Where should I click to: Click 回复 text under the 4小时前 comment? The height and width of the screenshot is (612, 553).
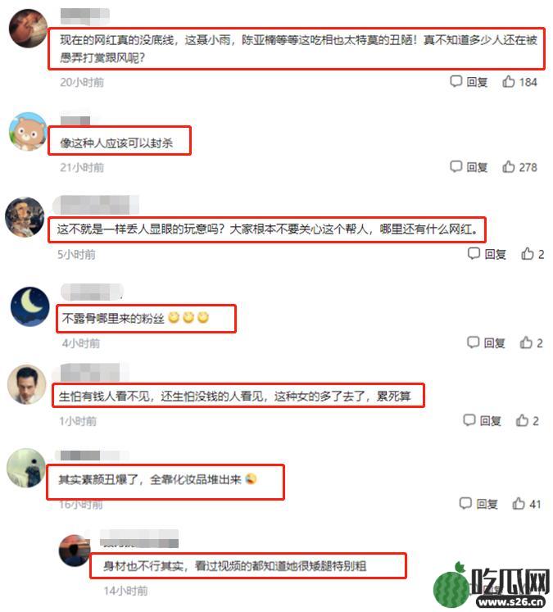tap(494, 343)
